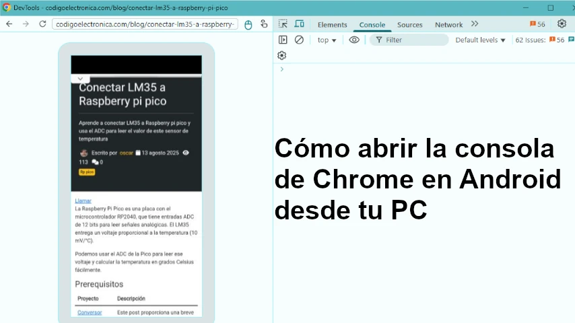Click the Conectar LM35 a Raspberry title
The height and width of the screenshot is (323, 575).
click(123, 94)
